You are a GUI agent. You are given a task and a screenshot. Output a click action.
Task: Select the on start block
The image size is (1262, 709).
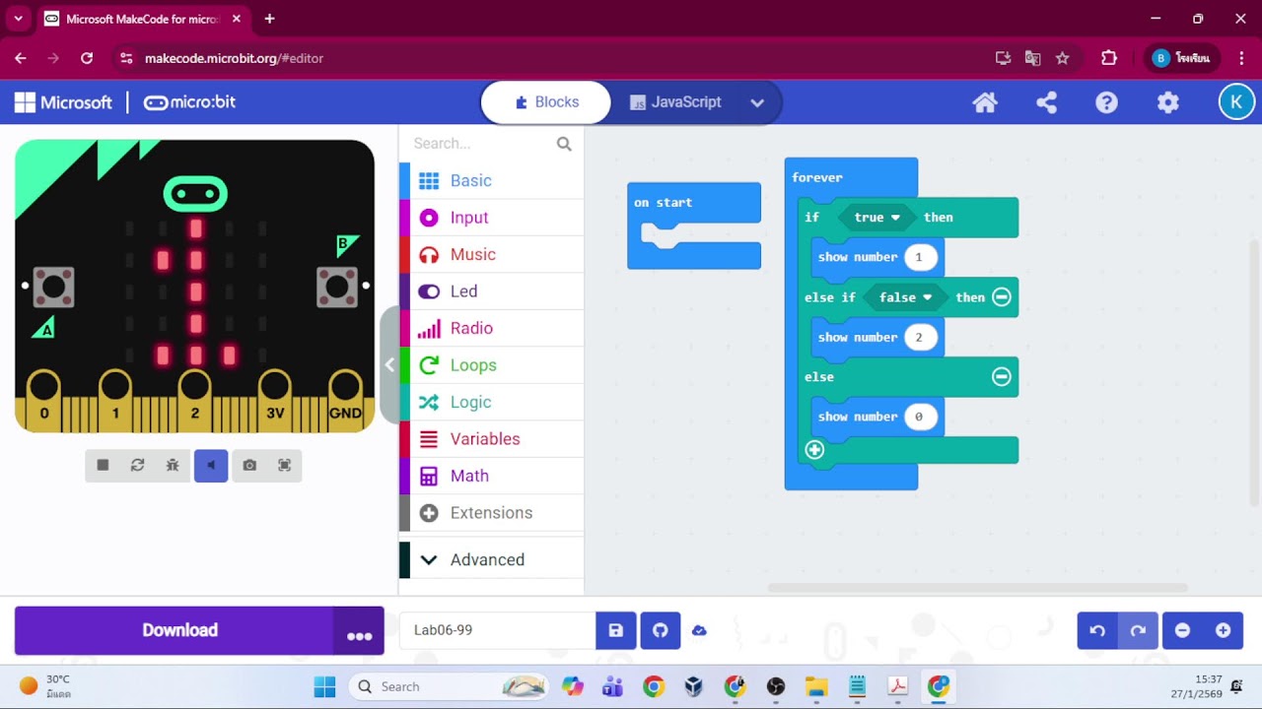click(x=664, y=202)
